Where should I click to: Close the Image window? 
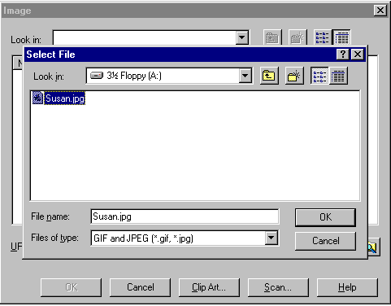pos(380,11)
